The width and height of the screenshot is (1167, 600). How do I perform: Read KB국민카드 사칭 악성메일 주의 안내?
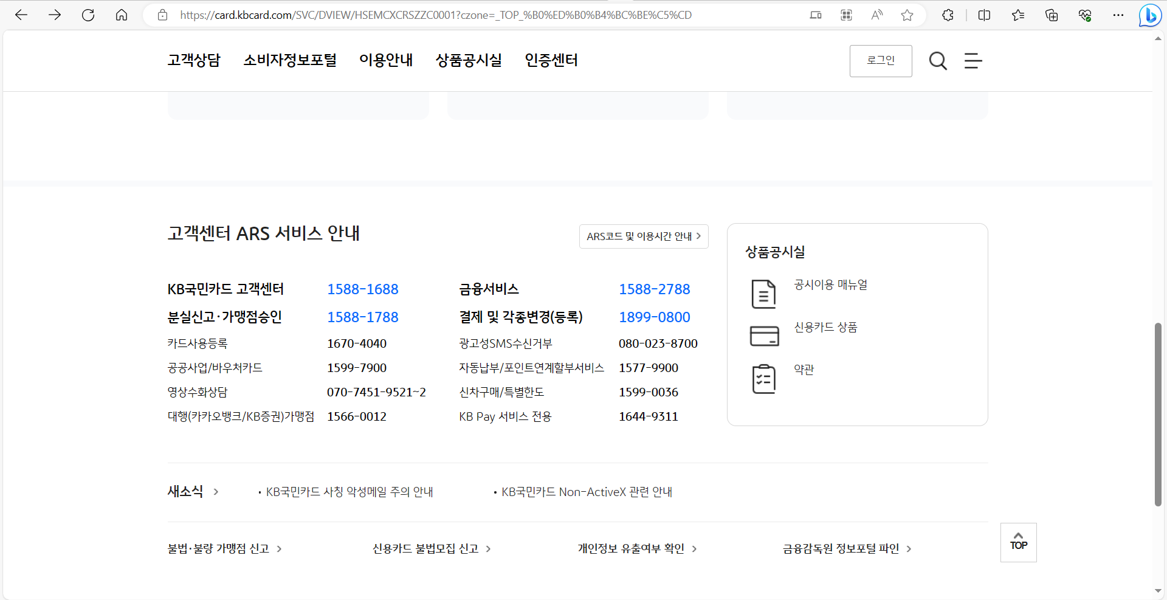click(x=349, y=492)
